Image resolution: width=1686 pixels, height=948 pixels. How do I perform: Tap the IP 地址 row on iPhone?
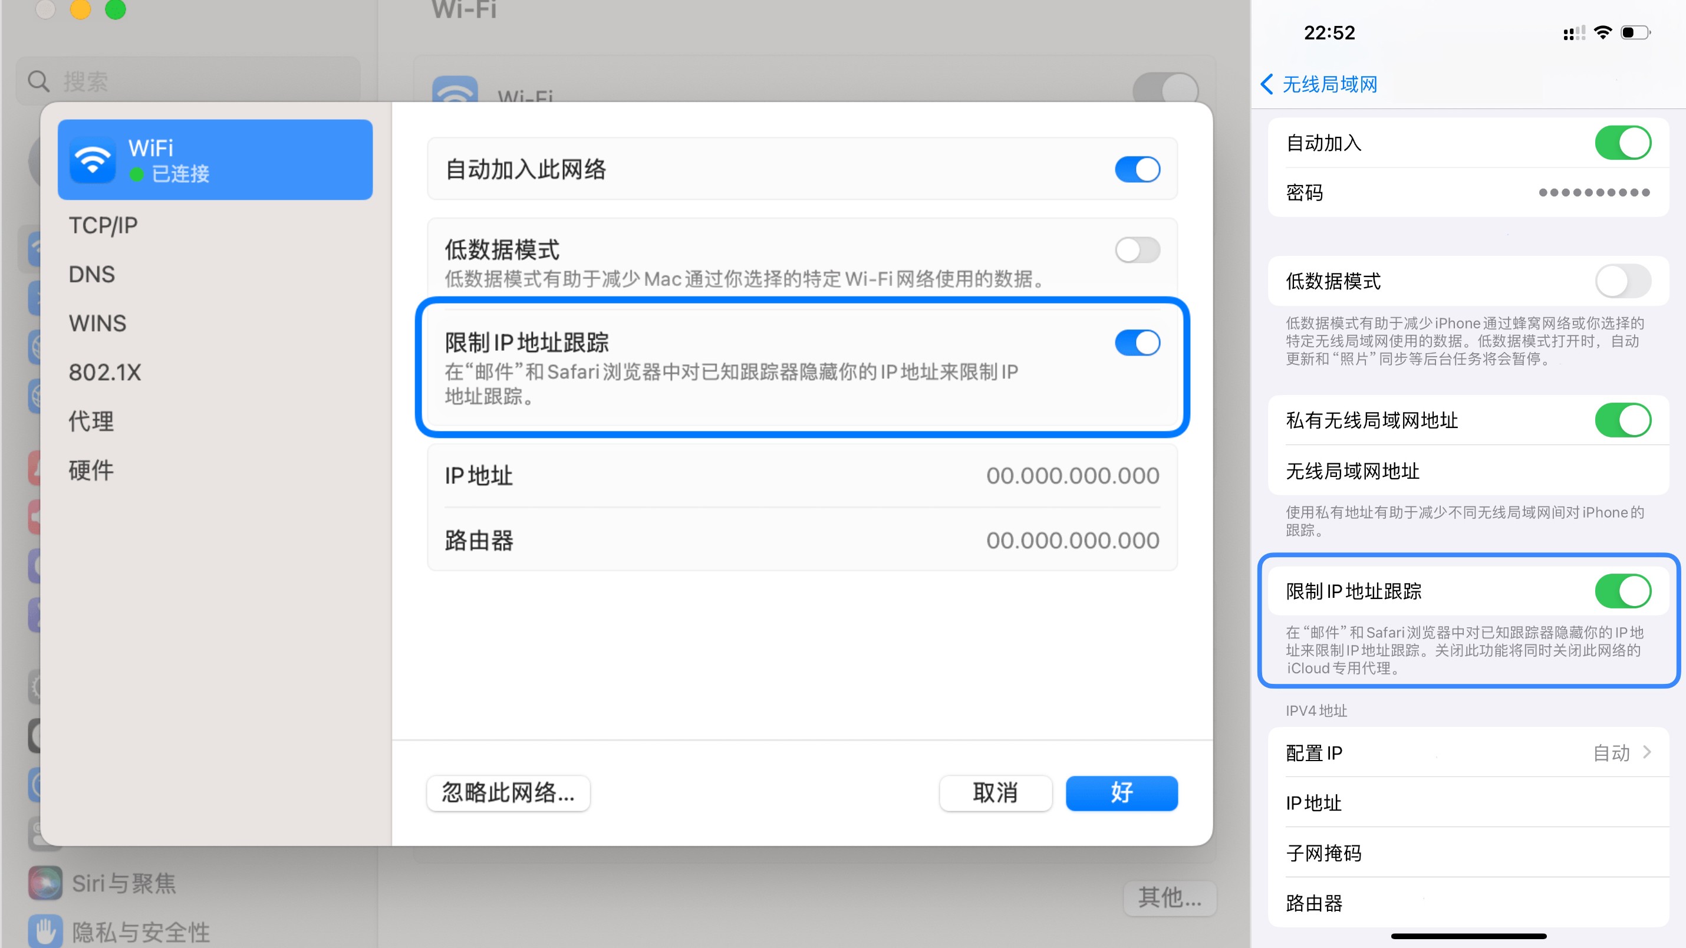click(x=1468, y=802)
